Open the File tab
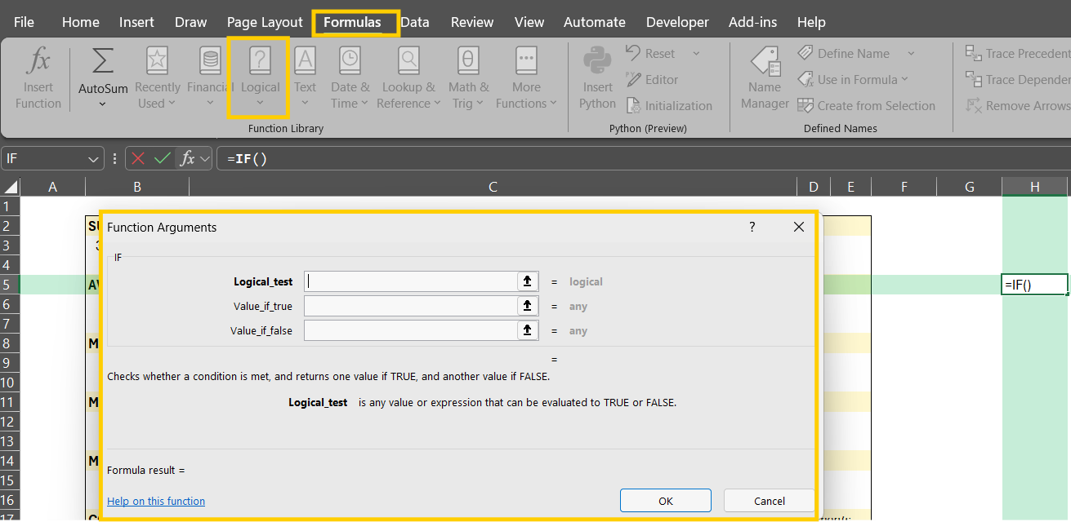The height and width of the screenshot is (522, 1071). pos(25,22)
